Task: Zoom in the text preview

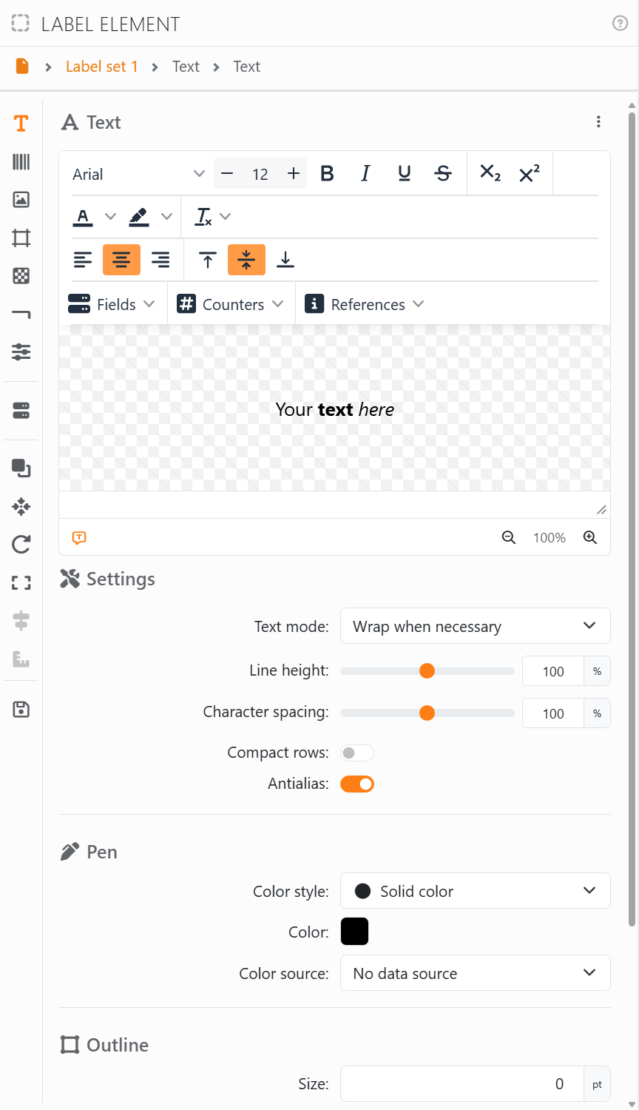Action: pos(590,537)
